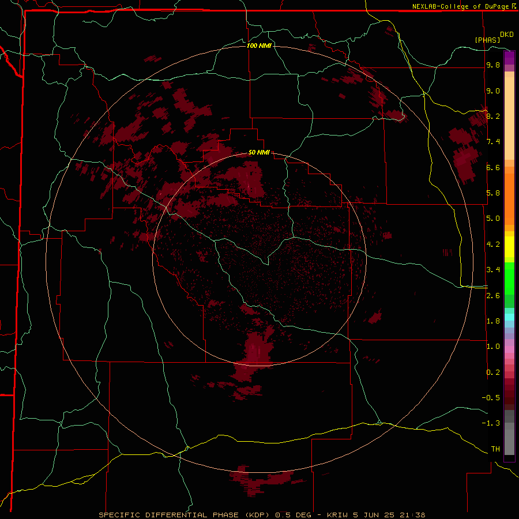Click the bright yellow segment of color bar
Viewport: 519px width, 519px height.
[x=509, y=247]
